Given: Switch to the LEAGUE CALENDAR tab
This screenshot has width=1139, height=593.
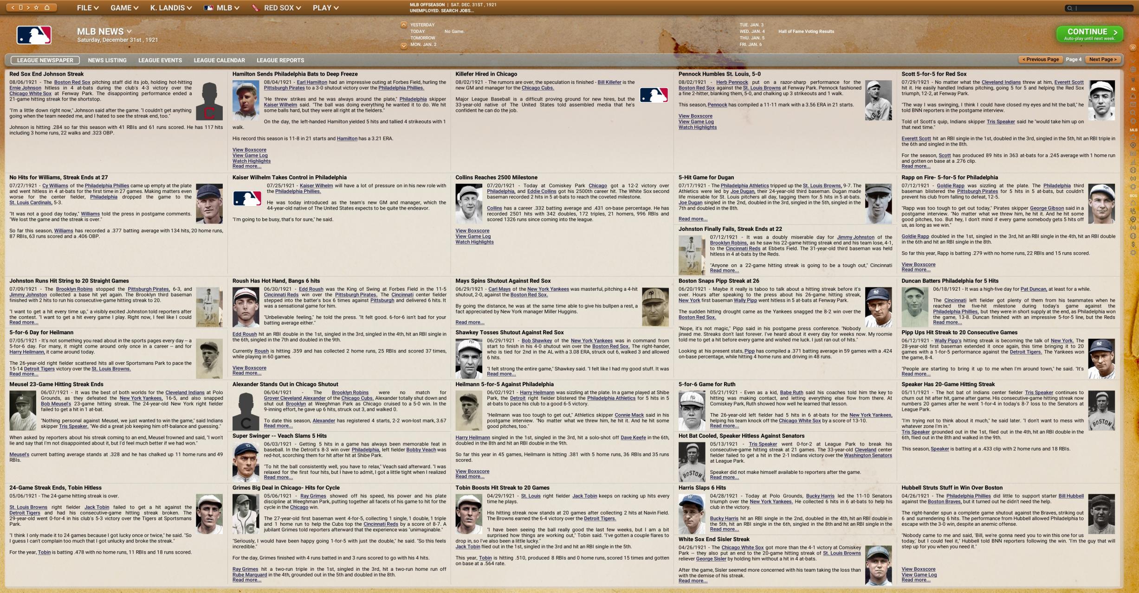Looking at the screenshot, I should pyautogui.click(x=219, y=60).
